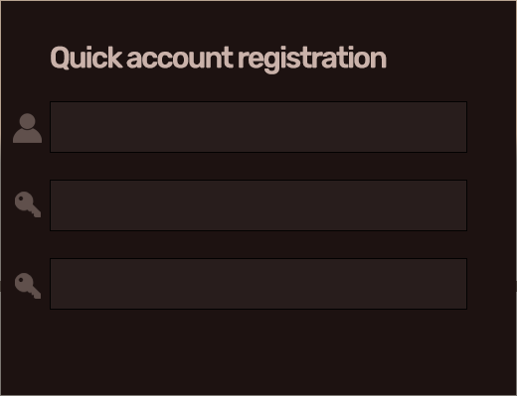Click the text box next to the second key icon
Screen dimensions: 517x396
(x=258, y=284)
